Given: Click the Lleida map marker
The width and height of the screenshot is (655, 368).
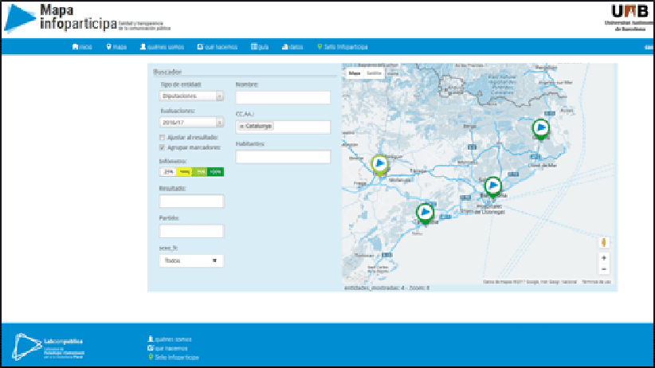Looking at the screenshot, I should click(x=380, y=163).
